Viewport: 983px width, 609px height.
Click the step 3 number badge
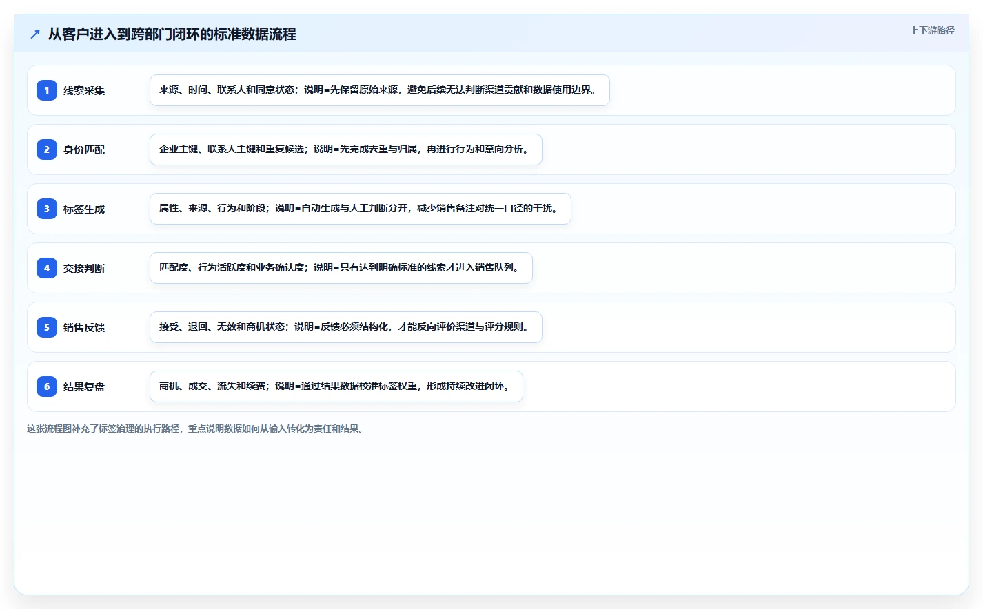coord(47,209)
